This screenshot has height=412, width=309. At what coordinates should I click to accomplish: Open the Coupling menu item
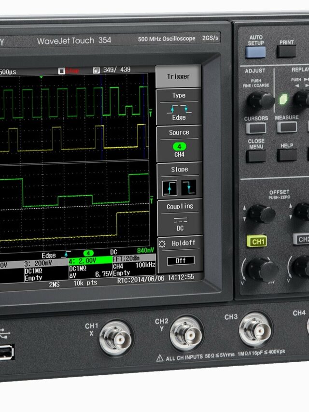coord(180,218)
